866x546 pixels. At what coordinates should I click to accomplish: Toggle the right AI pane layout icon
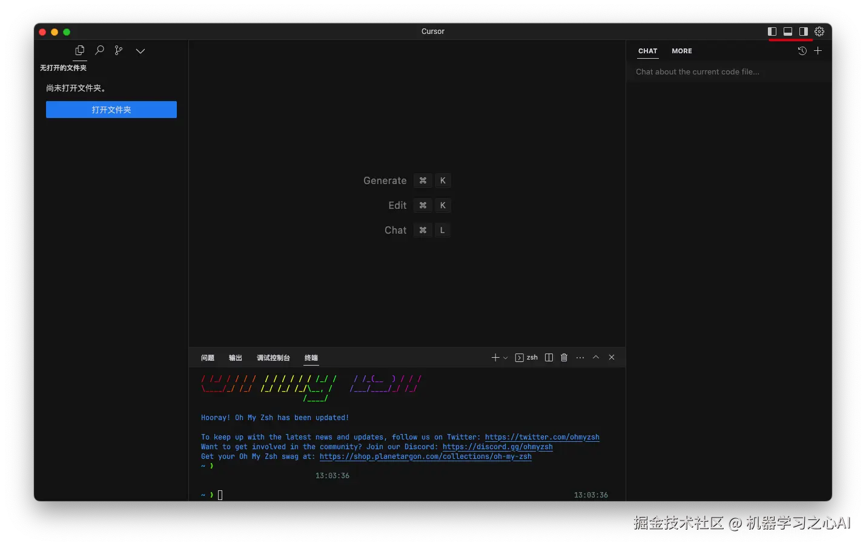(804, 31)
